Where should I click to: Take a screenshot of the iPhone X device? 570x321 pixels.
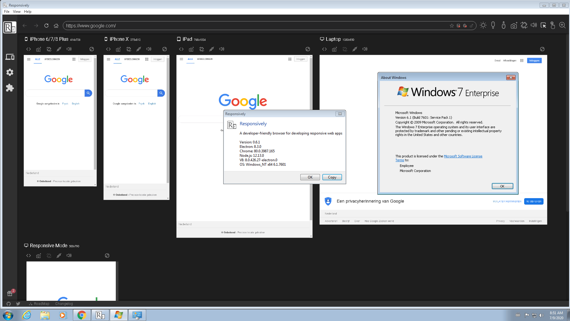[x=118, y=49]
